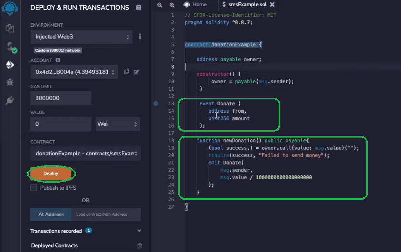The image size is (401, 252).
Task: Switch to Home tab
Action: (x=195, y=4)
